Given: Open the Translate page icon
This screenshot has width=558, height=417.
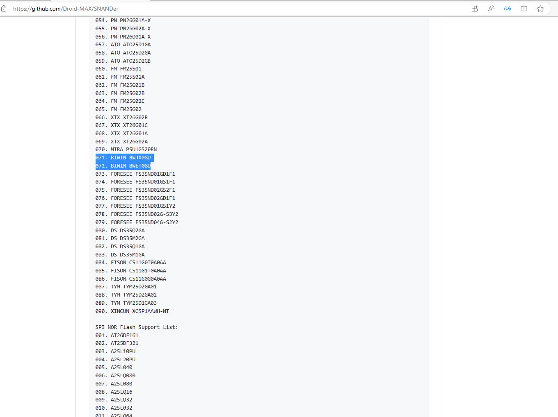Looking at the screenshot, I should [508, 9].
